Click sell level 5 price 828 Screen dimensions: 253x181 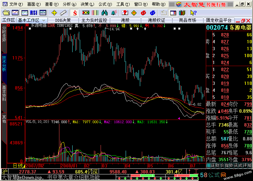click(x=225, y=35)
